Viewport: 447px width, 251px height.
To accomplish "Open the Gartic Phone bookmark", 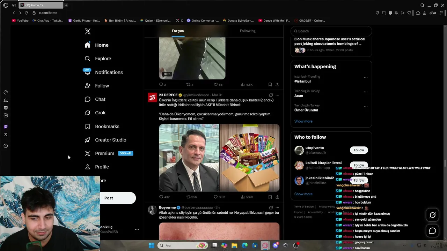I will 84,21.
